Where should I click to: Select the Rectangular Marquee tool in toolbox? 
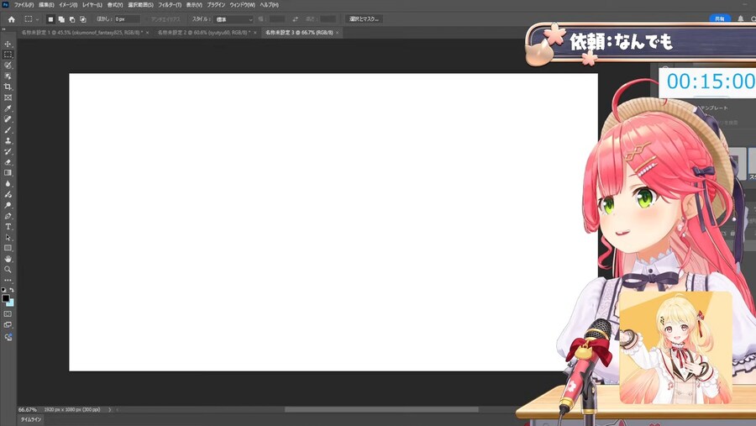point(8,55)
